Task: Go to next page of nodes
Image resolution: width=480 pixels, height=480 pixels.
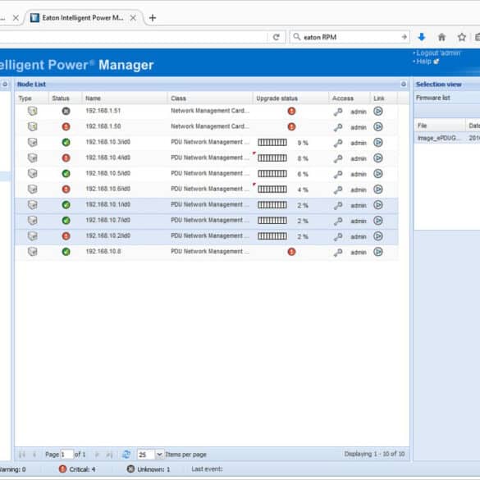Action: click(97, 455)
